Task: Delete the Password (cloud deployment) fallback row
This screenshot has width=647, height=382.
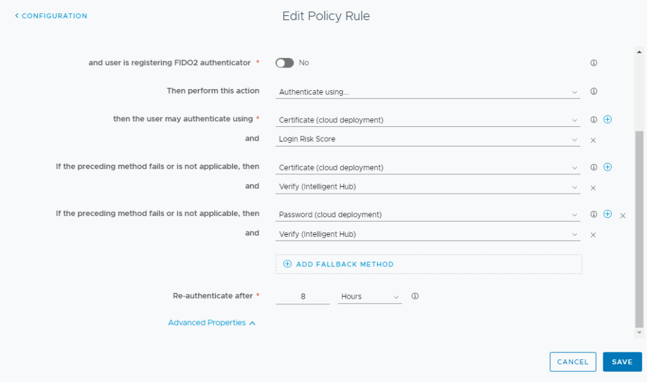Action: 622,215
